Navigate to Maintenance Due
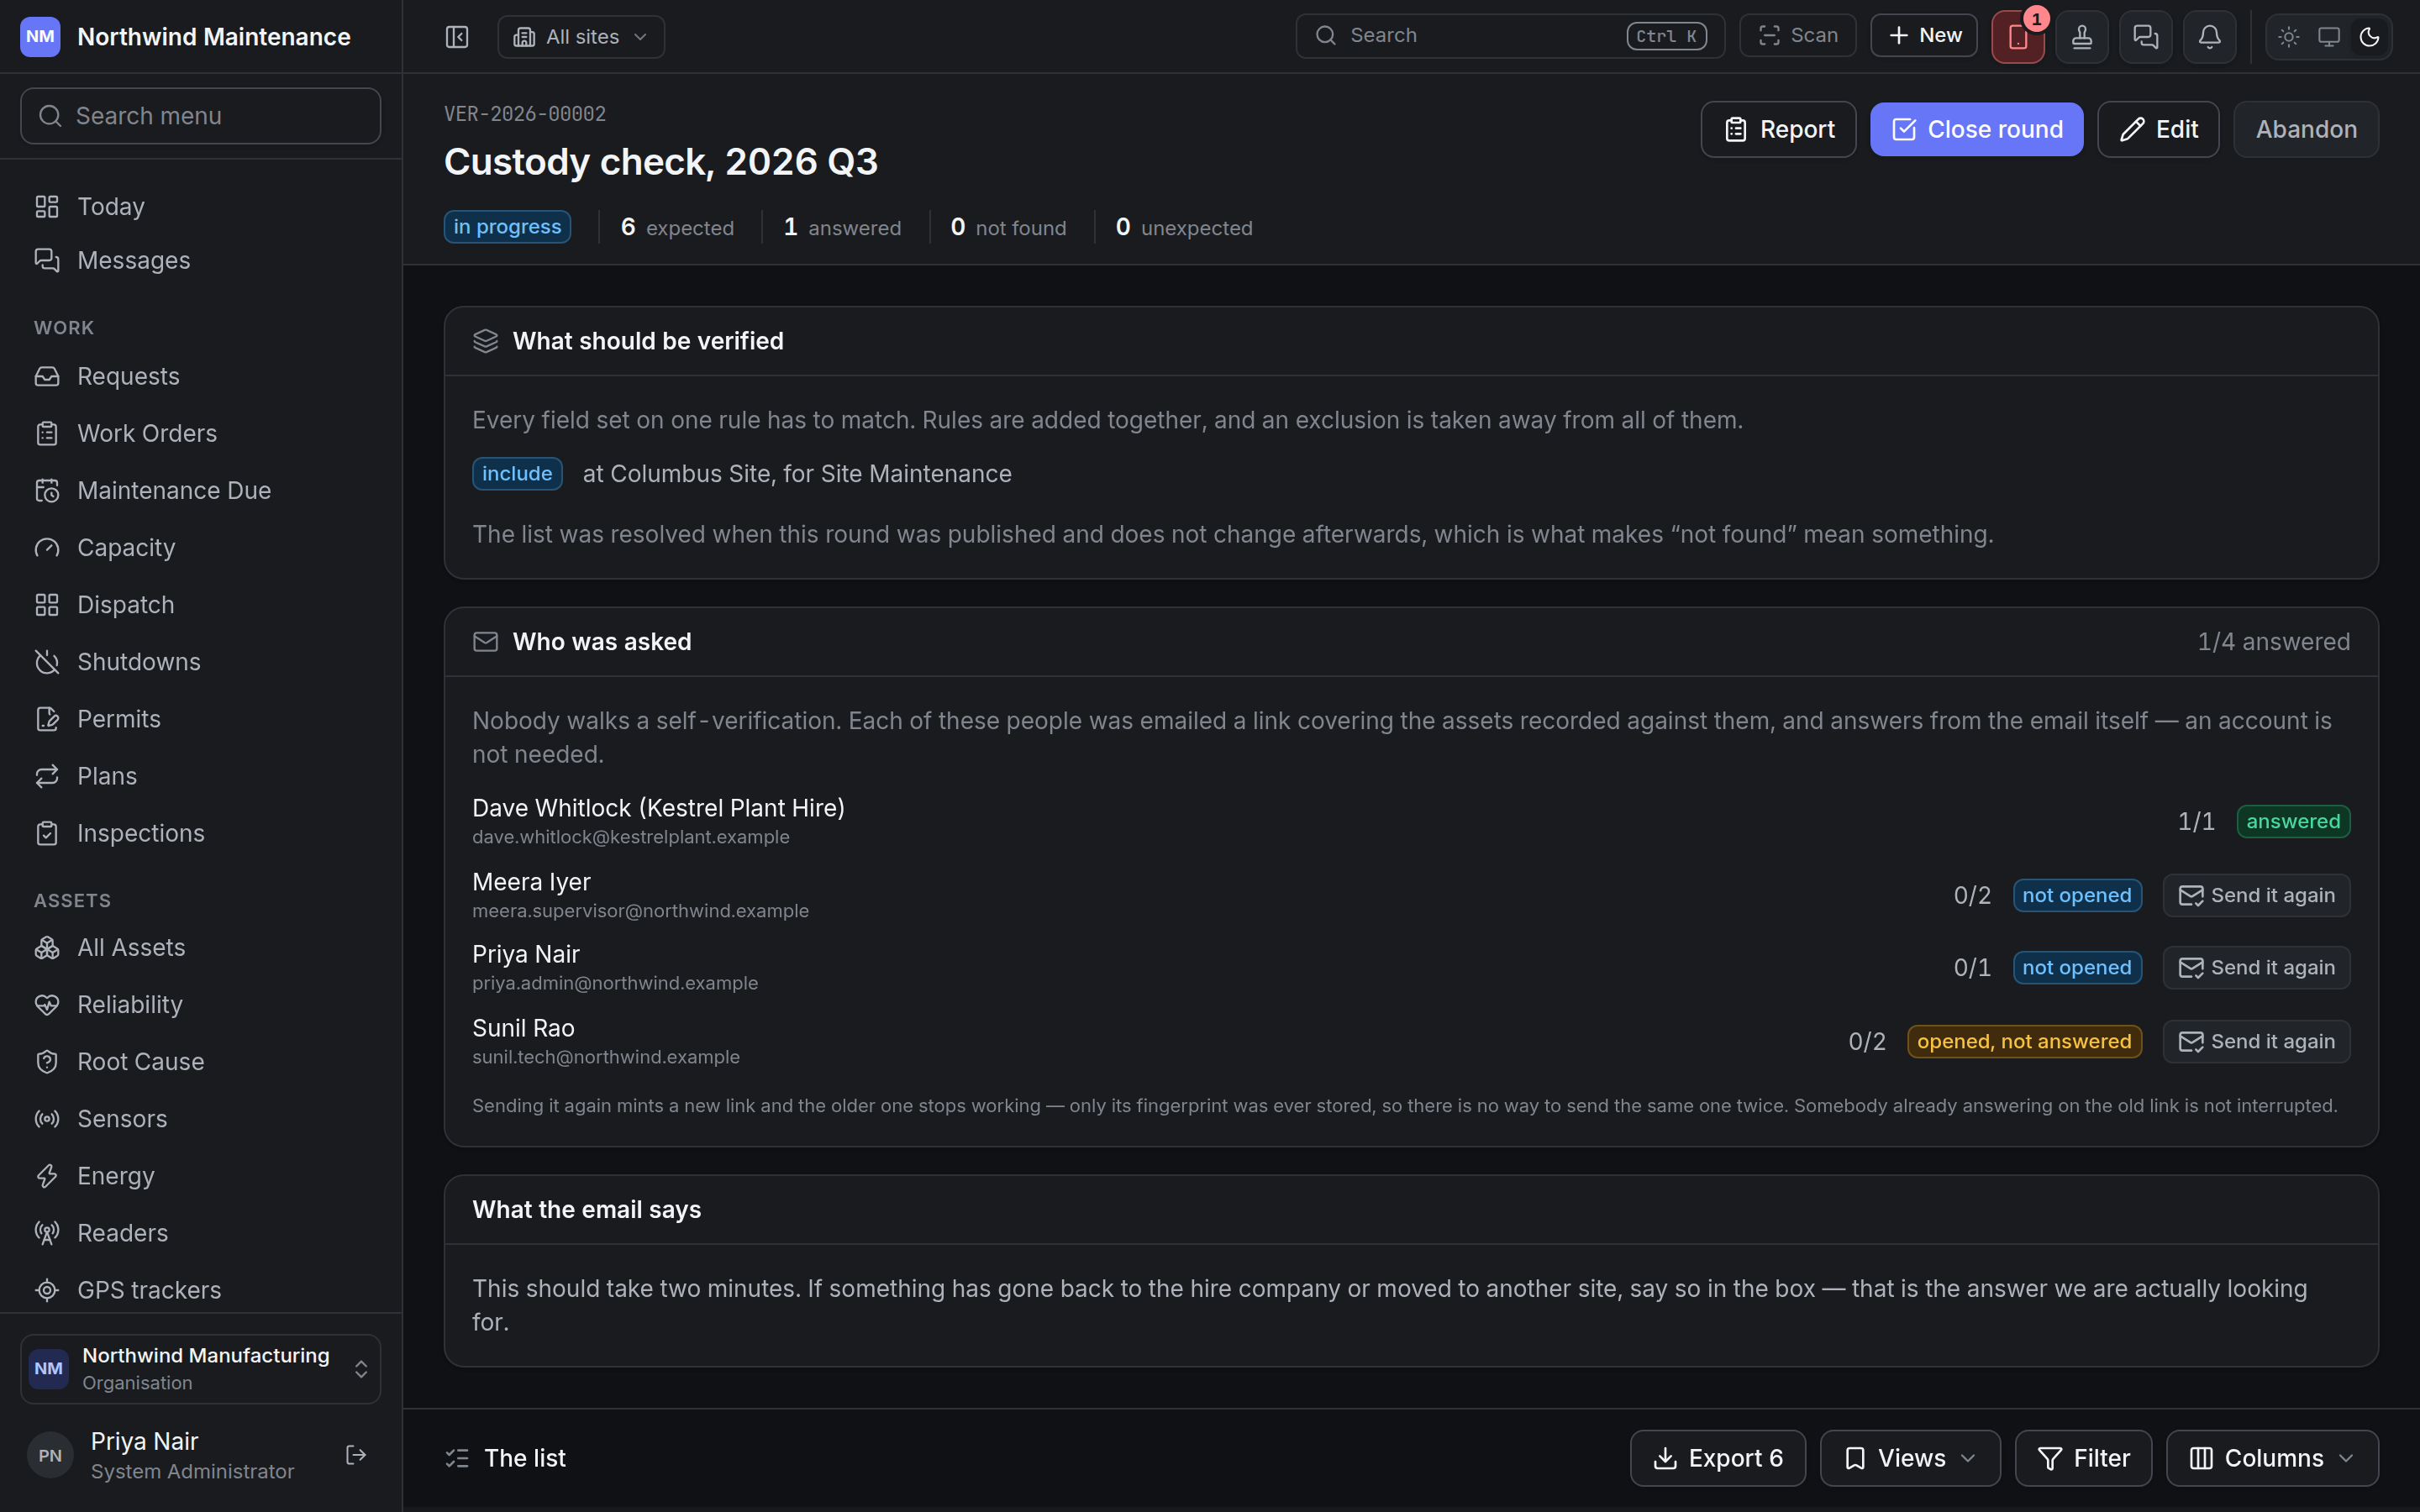 (x=201, y=490)
